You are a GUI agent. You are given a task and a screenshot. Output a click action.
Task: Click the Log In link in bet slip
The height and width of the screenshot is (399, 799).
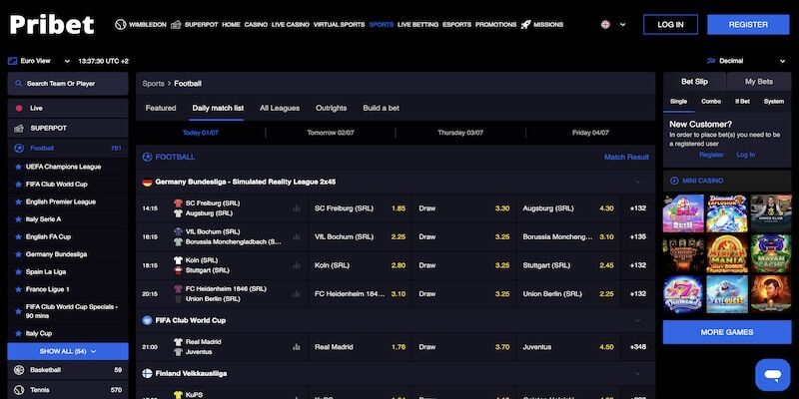(745, 155)
